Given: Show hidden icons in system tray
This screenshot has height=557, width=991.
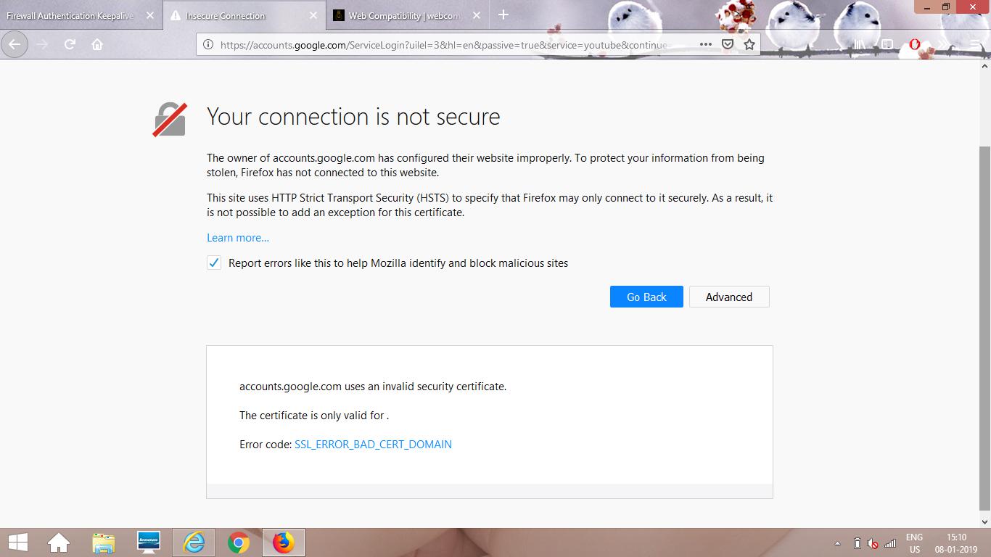Looking at the screenshot, I should point(837,544).
